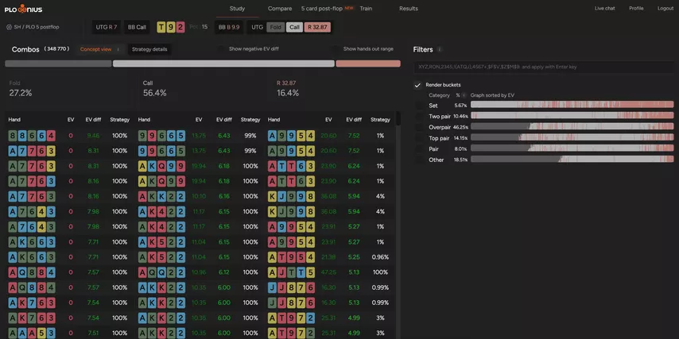Sort Fold column by EV diff header
679x339 pixels.
point(93,120)
